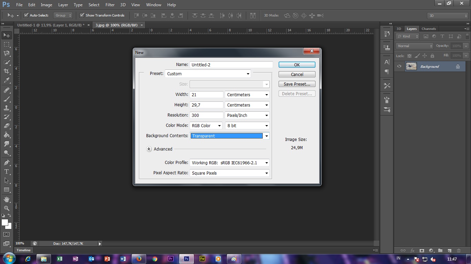Image resolution: width=471 pixels, height=264 pixels.
Task: Open the Filter menu
Action: 110,5
